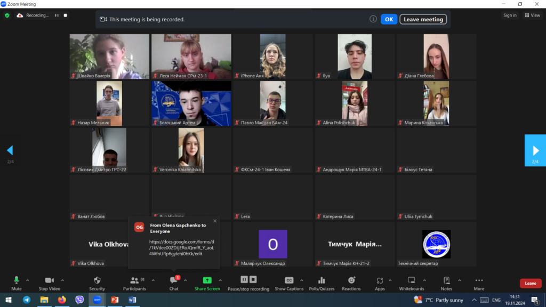The height and width of the screenshot is (307, 546).
Task: Click the green Share Screen icon
Action: [207, 280]
